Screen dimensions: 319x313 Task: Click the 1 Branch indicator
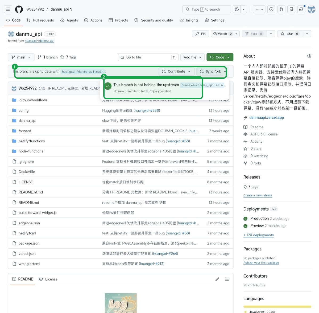pyautogui.click(x=48, y=57)
